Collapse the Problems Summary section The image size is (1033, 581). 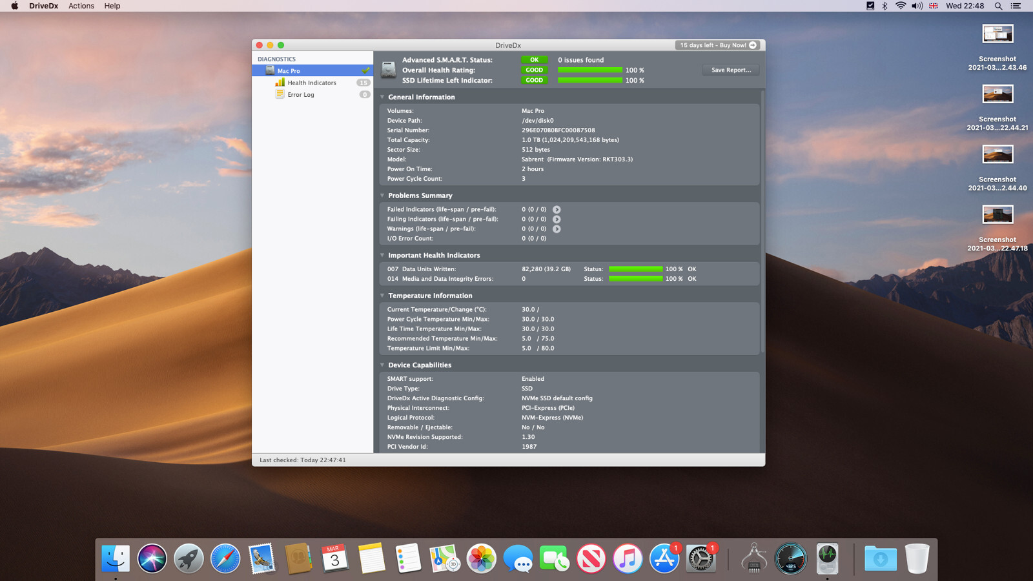(382, 196)
